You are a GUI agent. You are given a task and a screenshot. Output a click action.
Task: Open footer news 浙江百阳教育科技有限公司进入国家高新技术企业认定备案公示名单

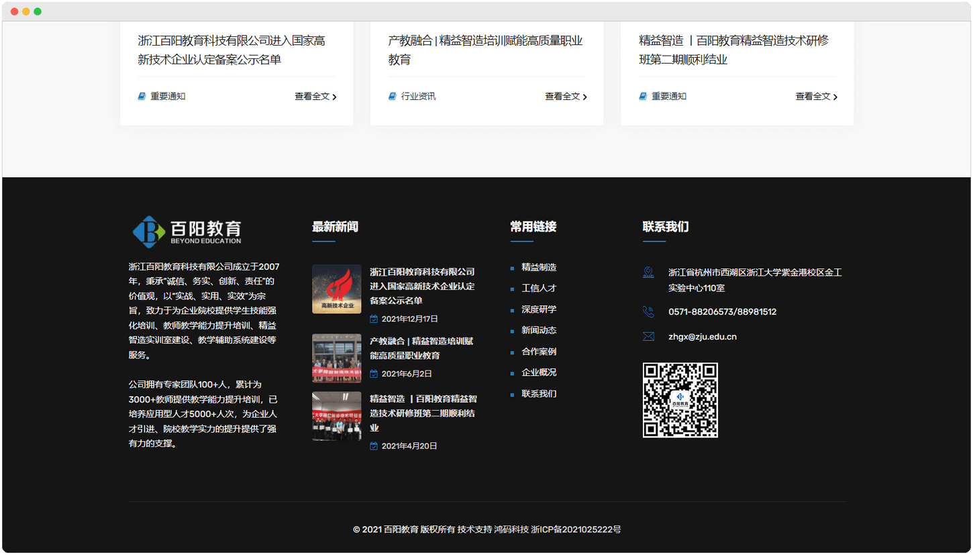click(422, 287)
